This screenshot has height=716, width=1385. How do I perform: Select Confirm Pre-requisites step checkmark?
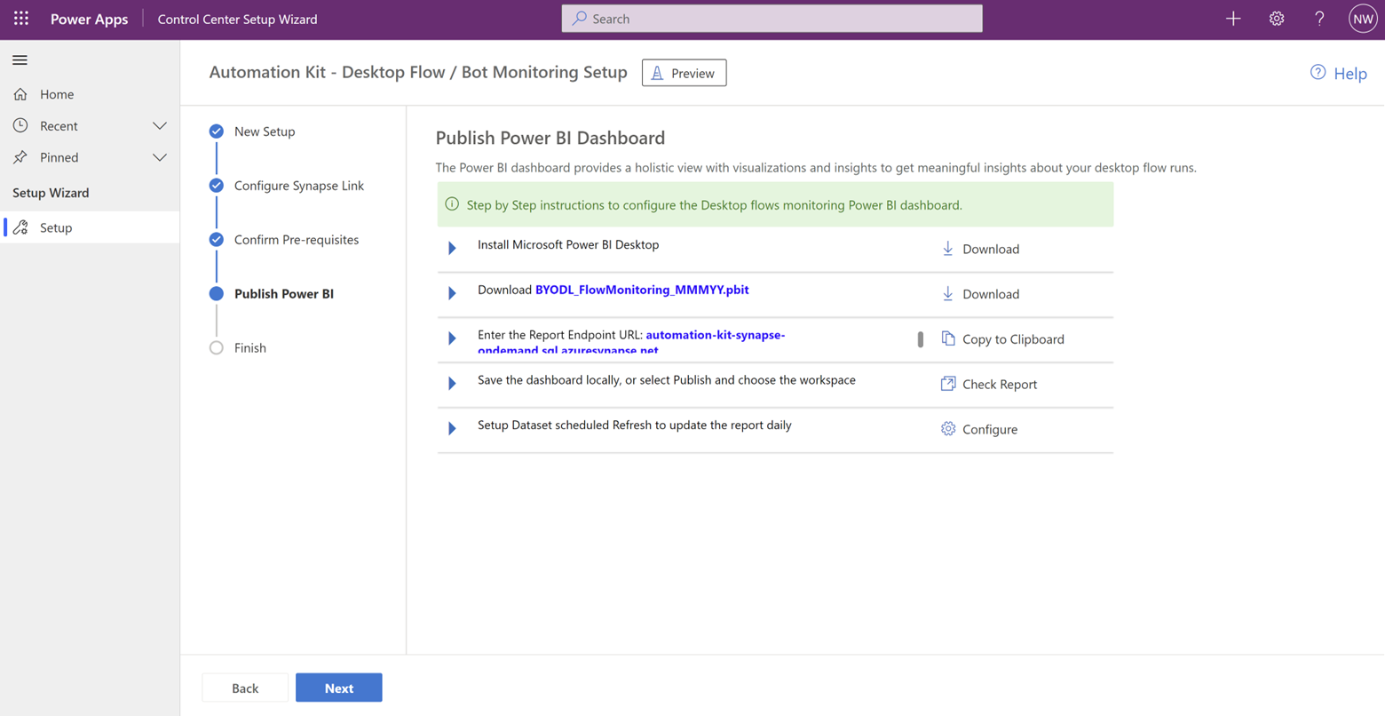click(x=216, y=240)
